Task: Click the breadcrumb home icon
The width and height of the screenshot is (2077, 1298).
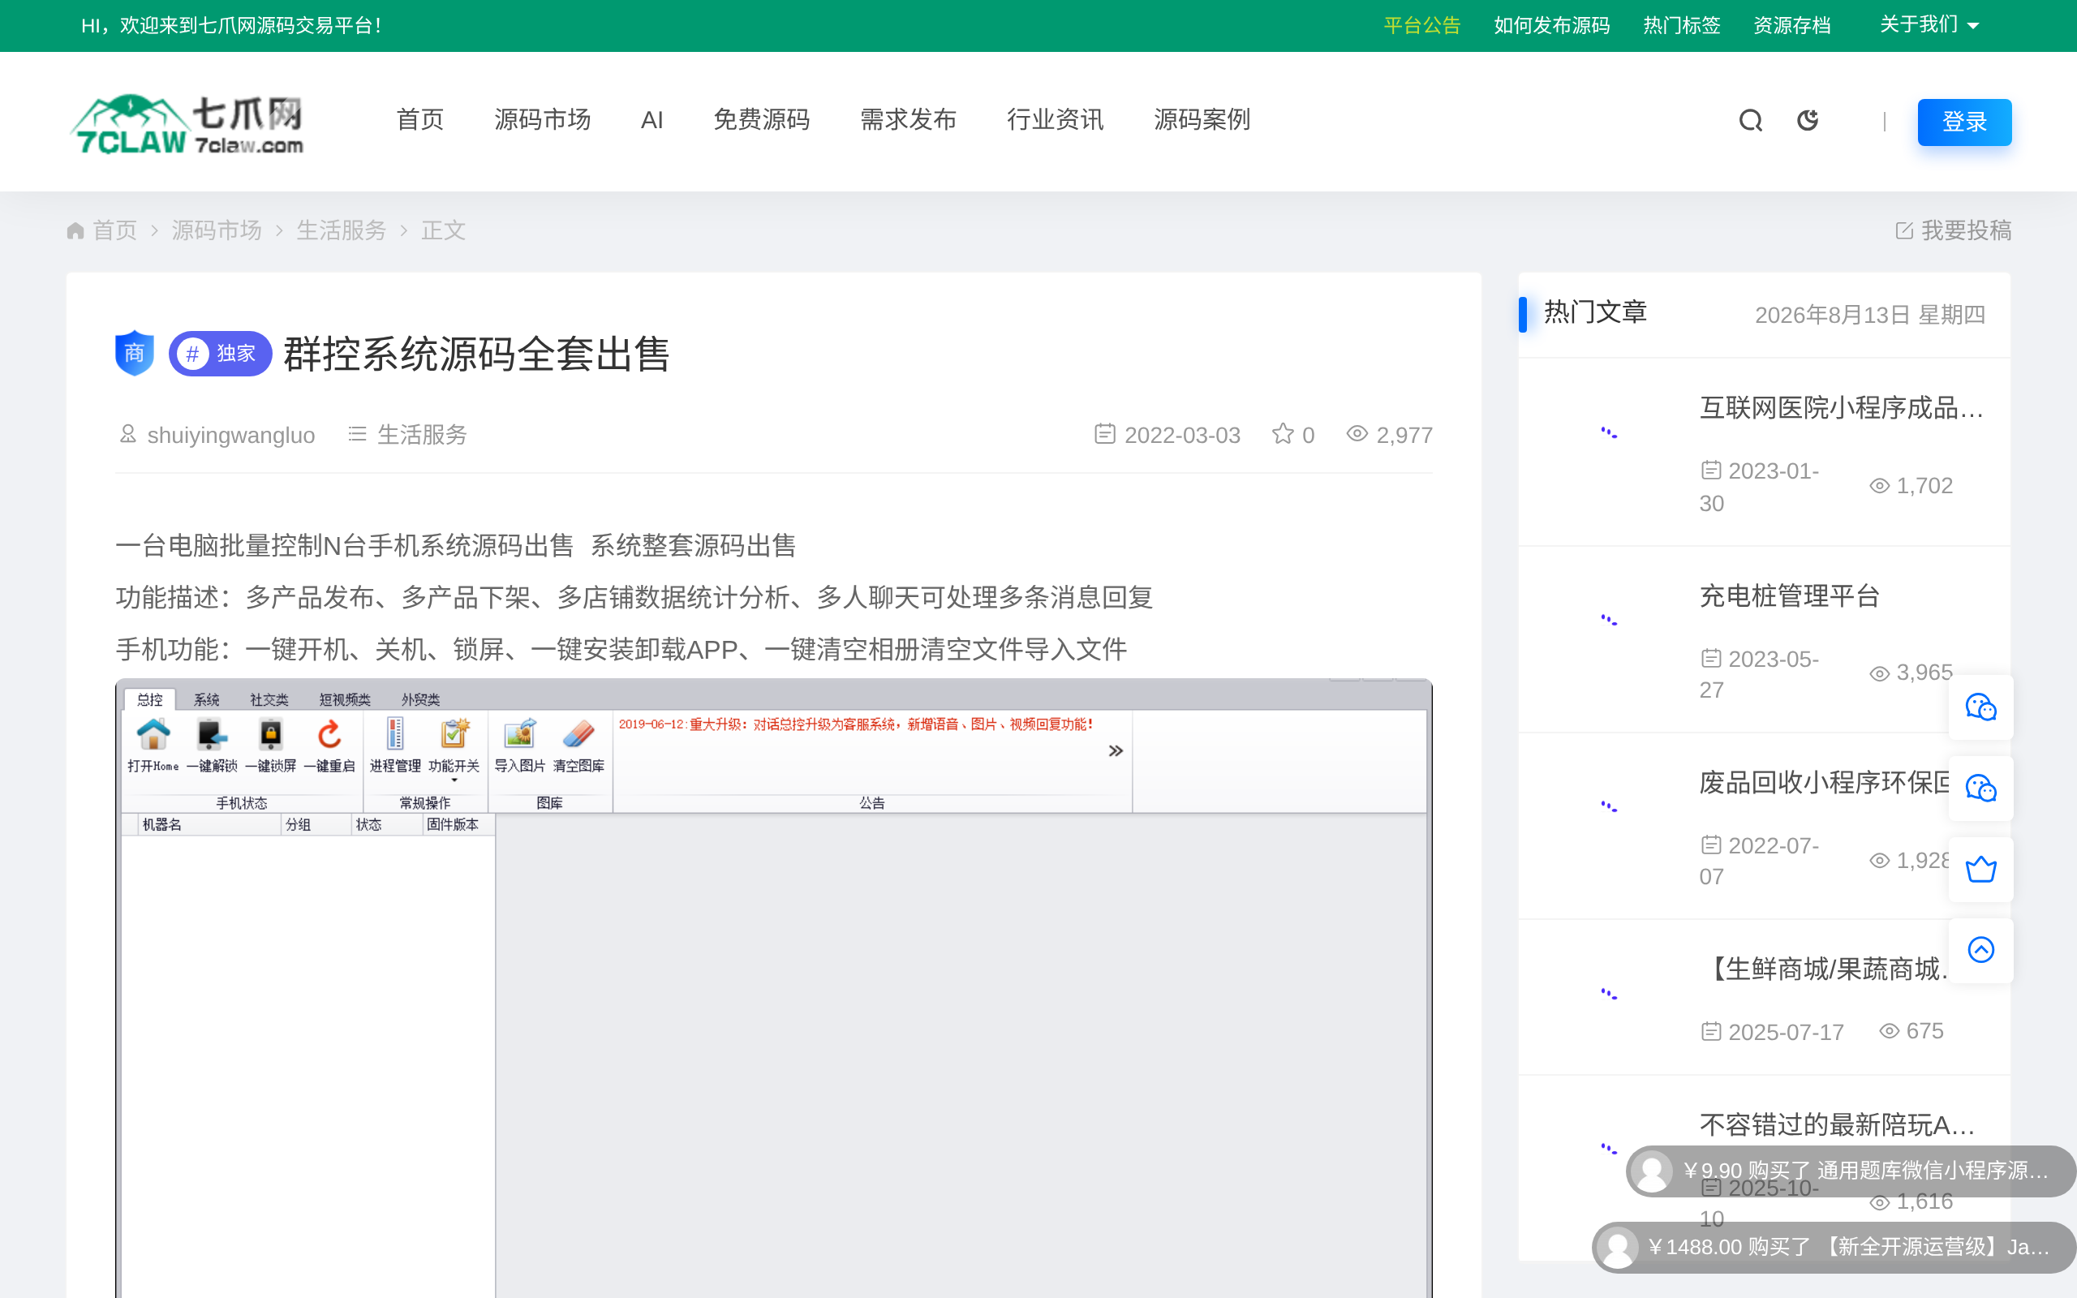Action: (x=75, y=230)
